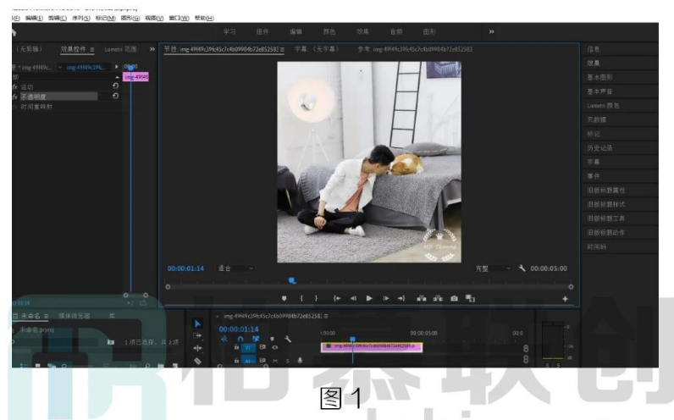674x420 pixels.
Task: Select the Selection arrow tool
Action: 198,323
